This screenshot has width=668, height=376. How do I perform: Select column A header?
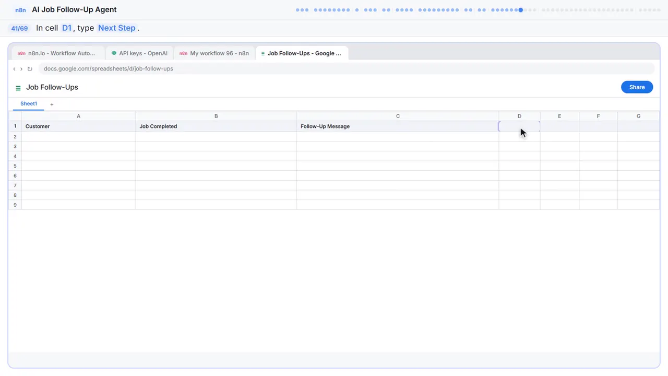(78, 116)
